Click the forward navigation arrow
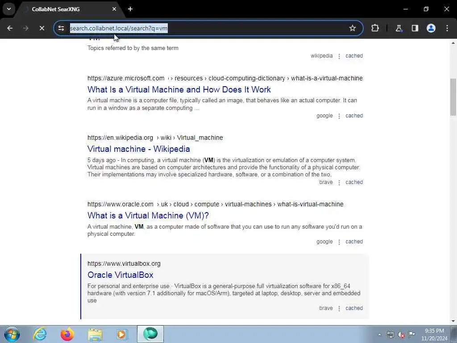 (25, 28)
